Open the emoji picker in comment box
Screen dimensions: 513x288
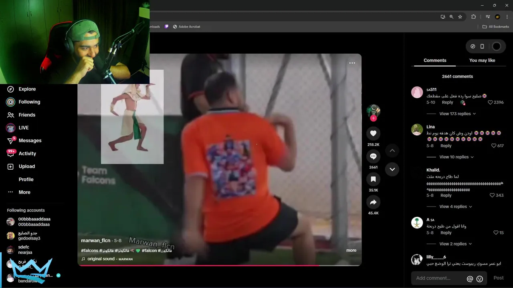(x=480, y=279)
